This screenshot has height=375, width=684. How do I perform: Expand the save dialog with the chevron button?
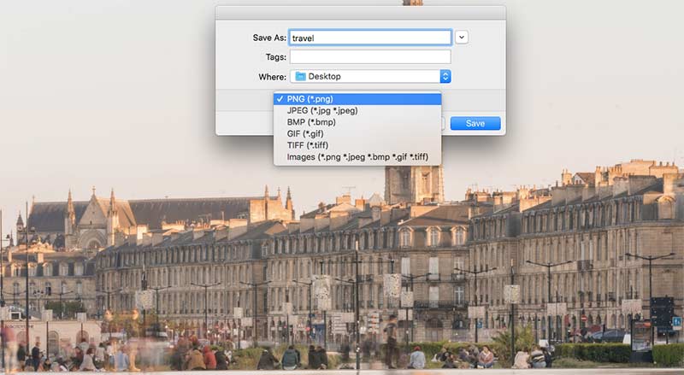tap(462, 37)
